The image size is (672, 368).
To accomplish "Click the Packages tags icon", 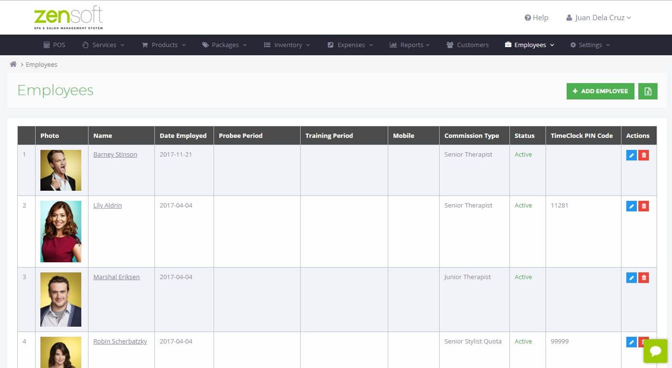I will click(x=205, y=45).
